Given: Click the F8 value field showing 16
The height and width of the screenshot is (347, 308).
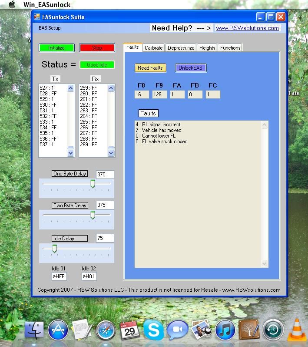Looking at the screenshot, I should pyautogui.click(x=142, y=94).
